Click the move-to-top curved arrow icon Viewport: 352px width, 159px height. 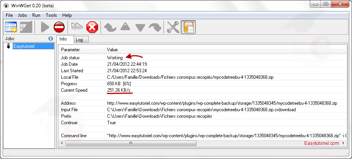[110, 28]
